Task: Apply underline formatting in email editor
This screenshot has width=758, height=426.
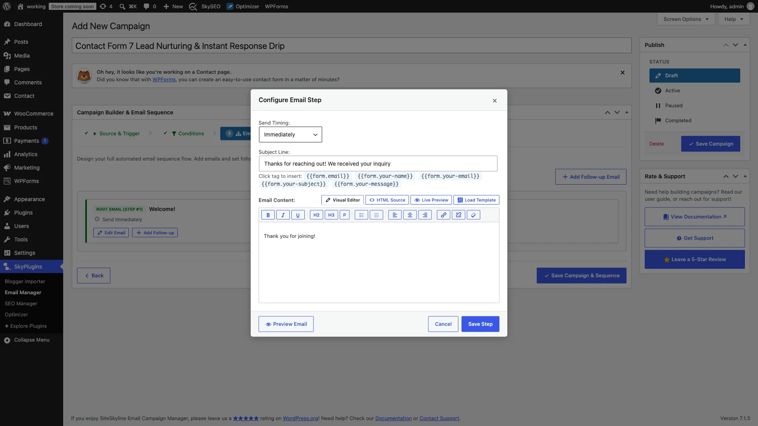Action: tap(298, 215)
